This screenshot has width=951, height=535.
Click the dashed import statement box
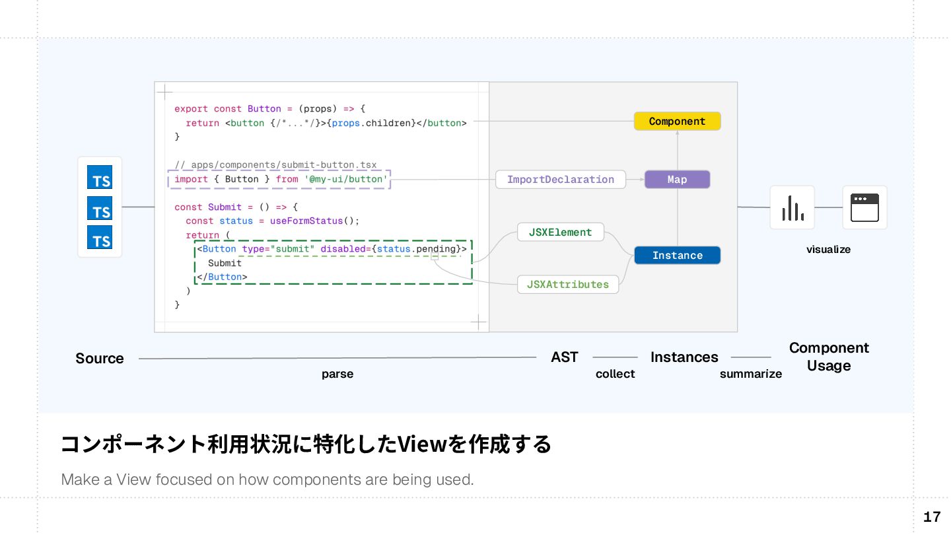point(280,179)
